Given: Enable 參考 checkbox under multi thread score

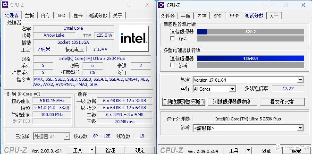Looking at the screenshot, I should (x=172, y=65).
